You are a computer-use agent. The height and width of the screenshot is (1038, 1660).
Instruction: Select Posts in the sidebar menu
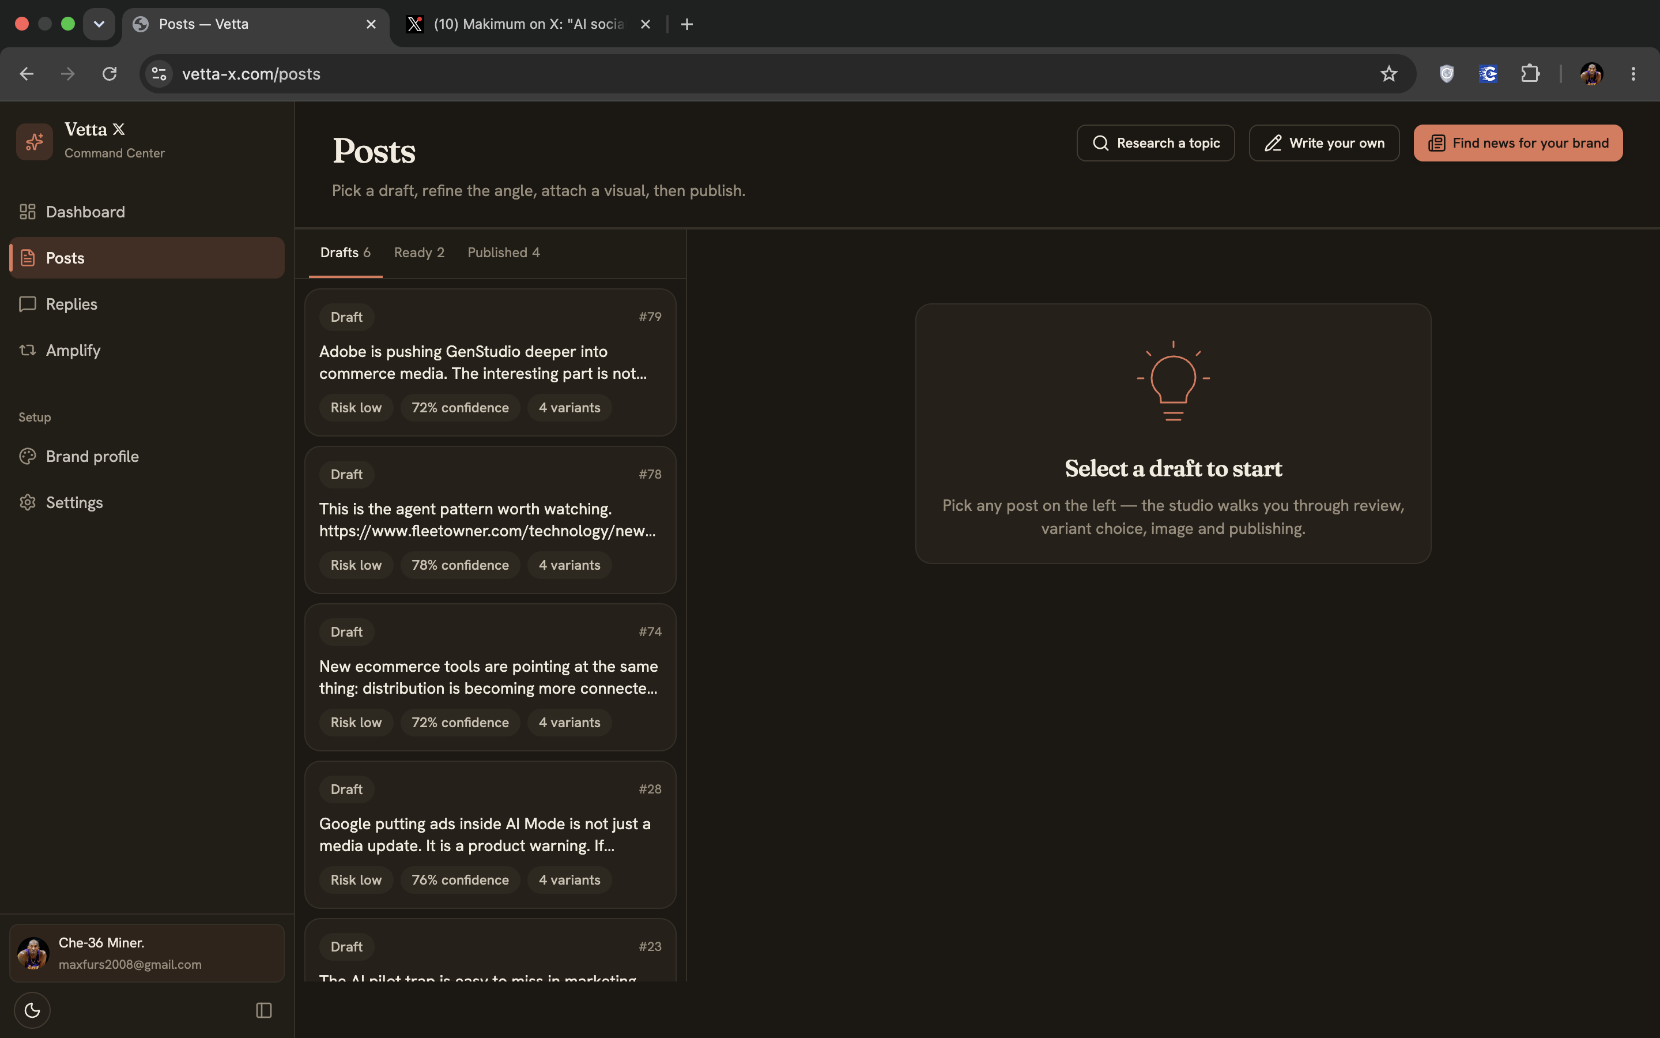(146, 258)
